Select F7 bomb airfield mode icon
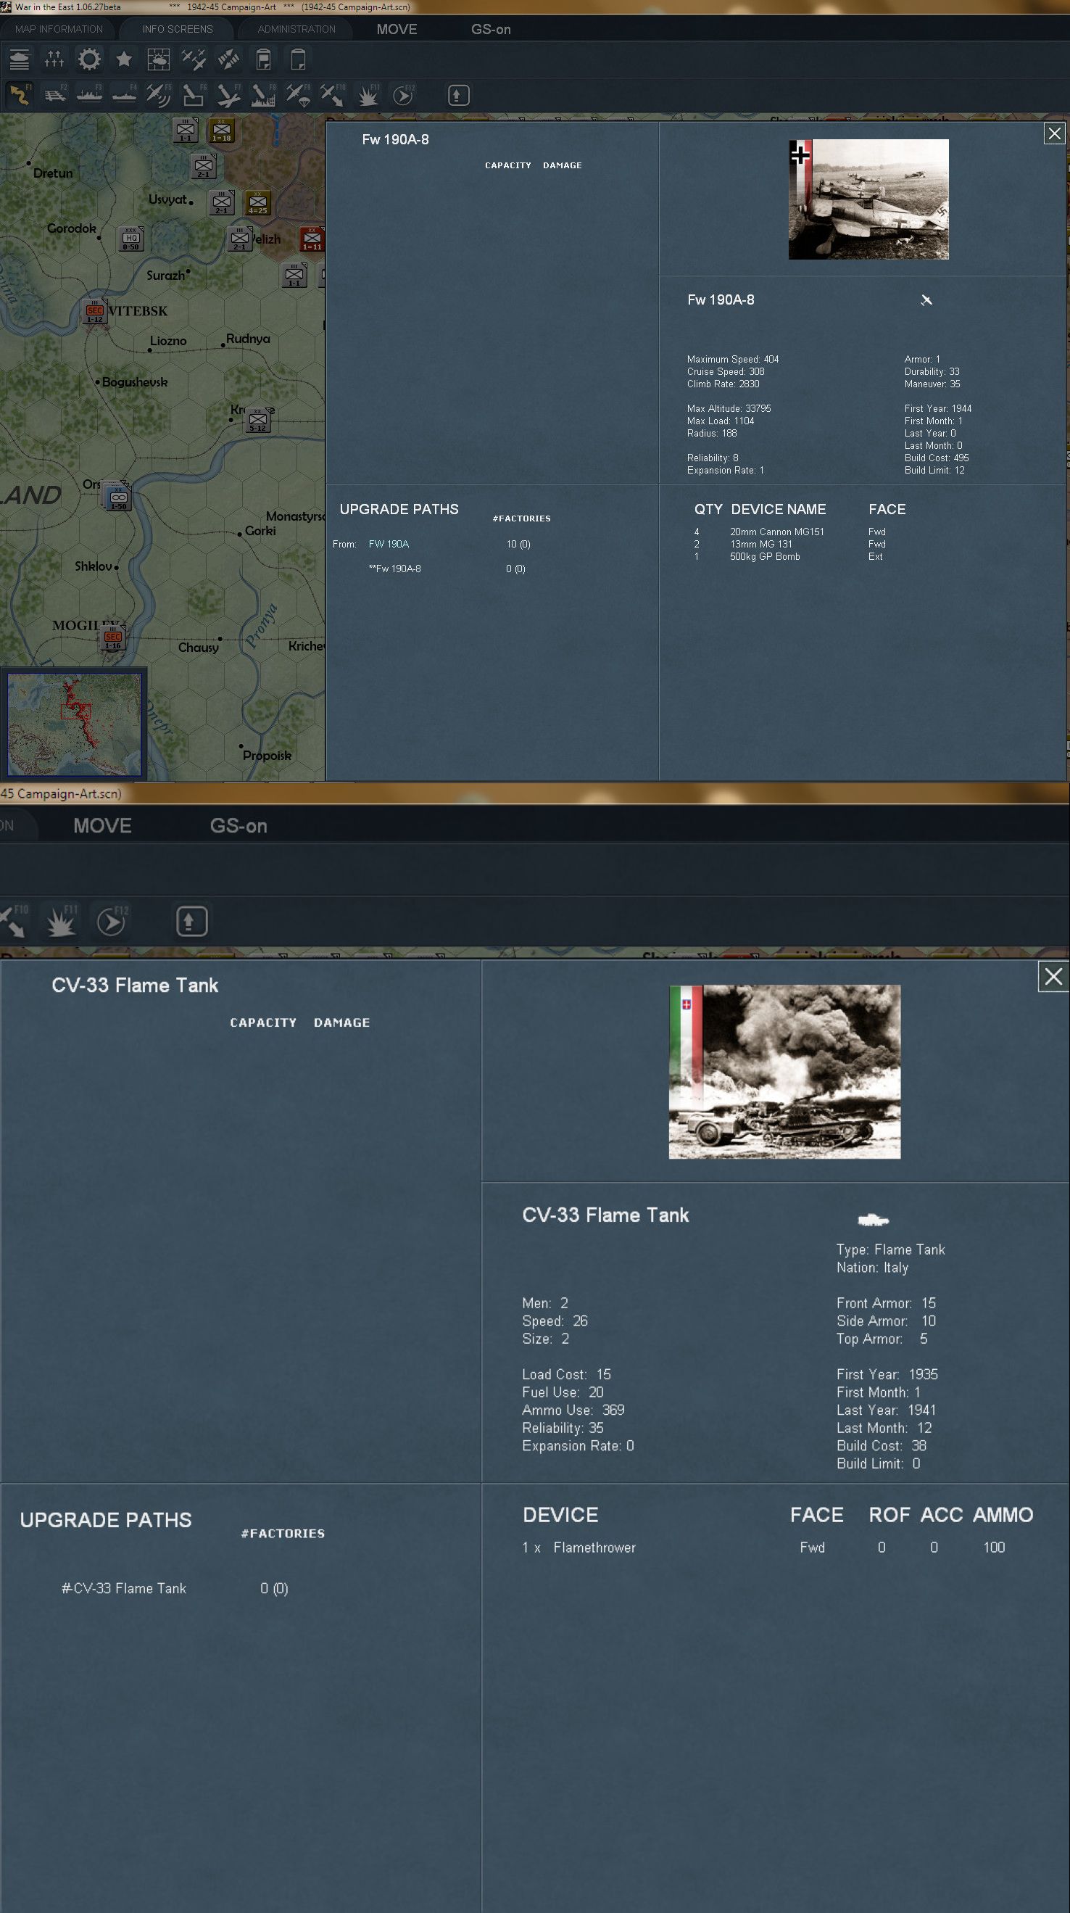 pos(228,95)
